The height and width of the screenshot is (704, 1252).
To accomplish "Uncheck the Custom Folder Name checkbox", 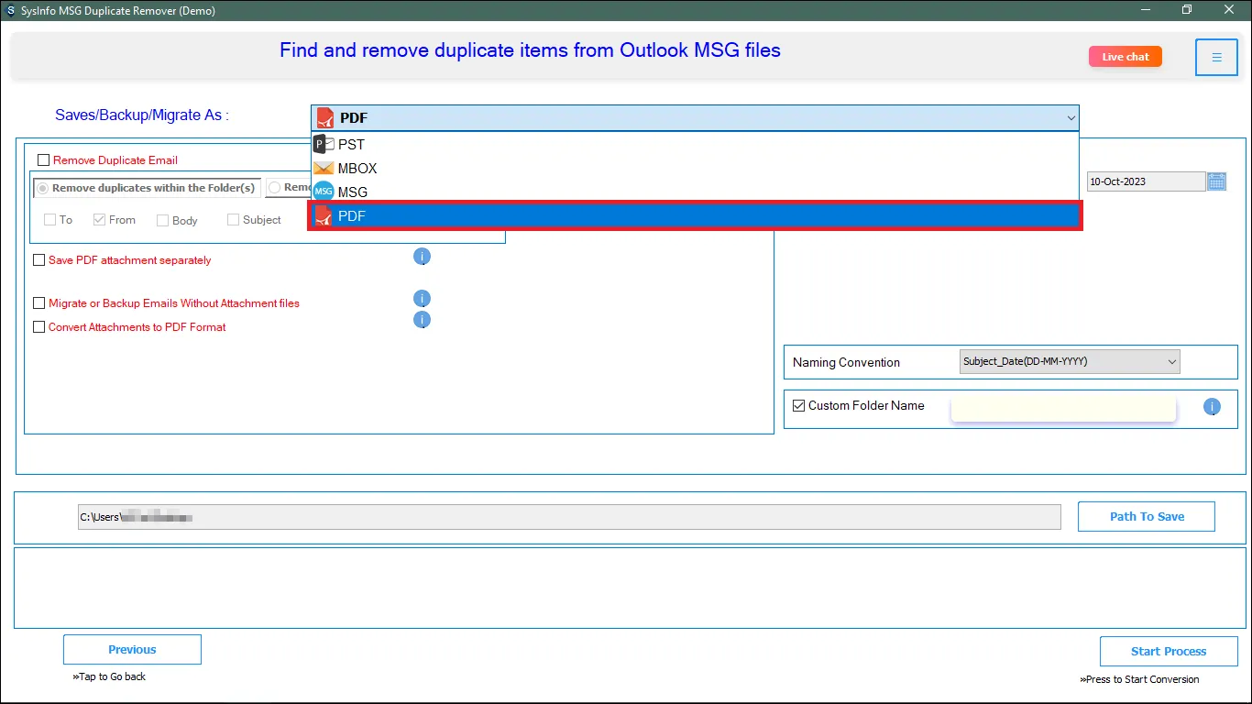I will coord(798,405).
